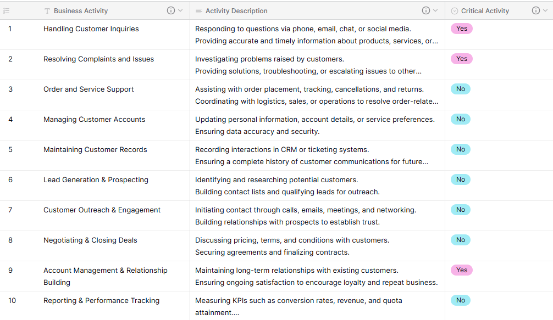Click the No tag for Order and Service Support
Screen dimensions: 553x320
[x=460, y=88]
